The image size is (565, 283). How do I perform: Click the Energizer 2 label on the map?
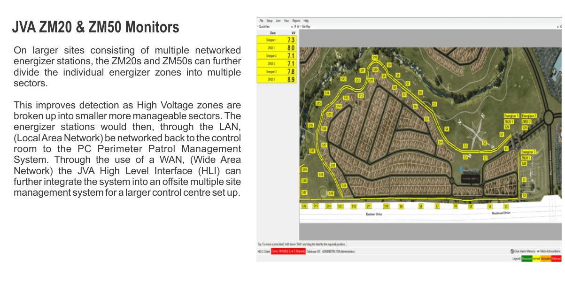point(529,116)
